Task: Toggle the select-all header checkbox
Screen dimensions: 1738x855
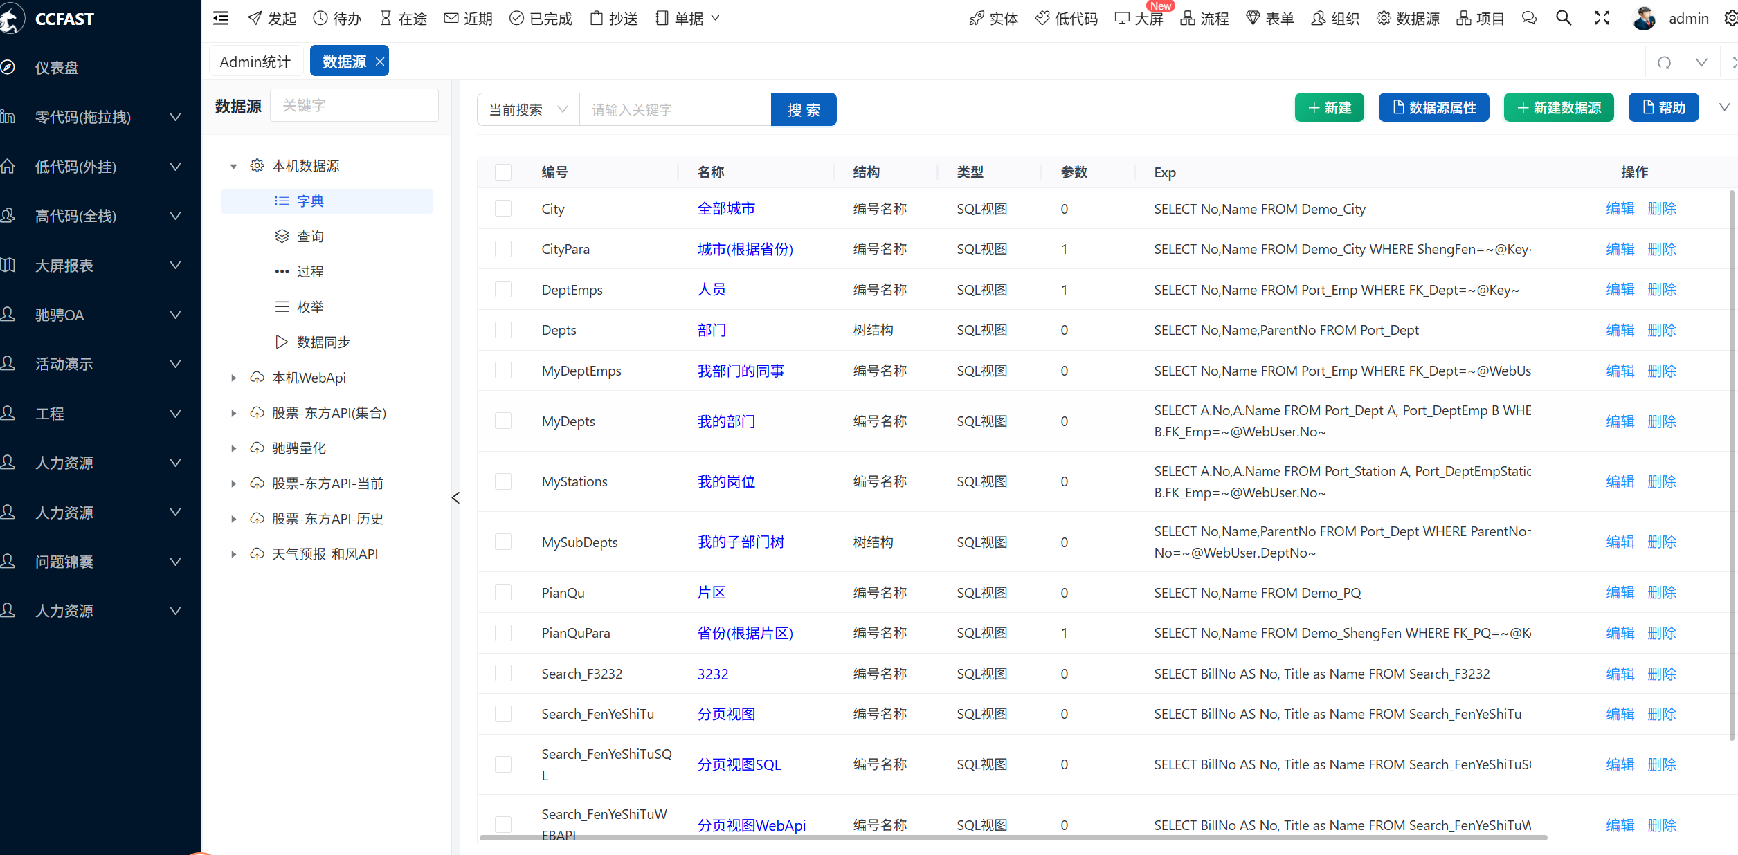Action: (x=503, y=172)
